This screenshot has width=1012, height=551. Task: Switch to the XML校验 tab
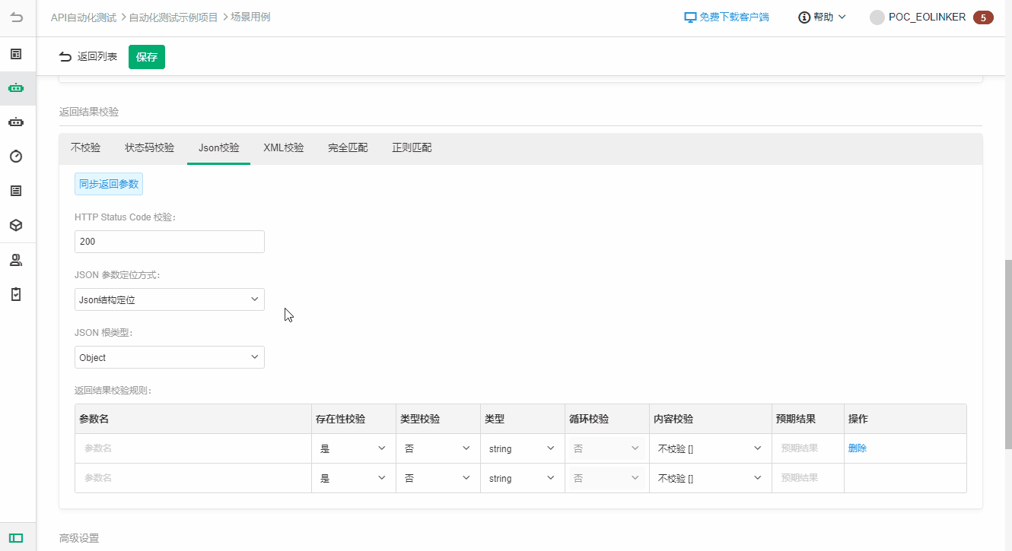[x=282, y=147]
